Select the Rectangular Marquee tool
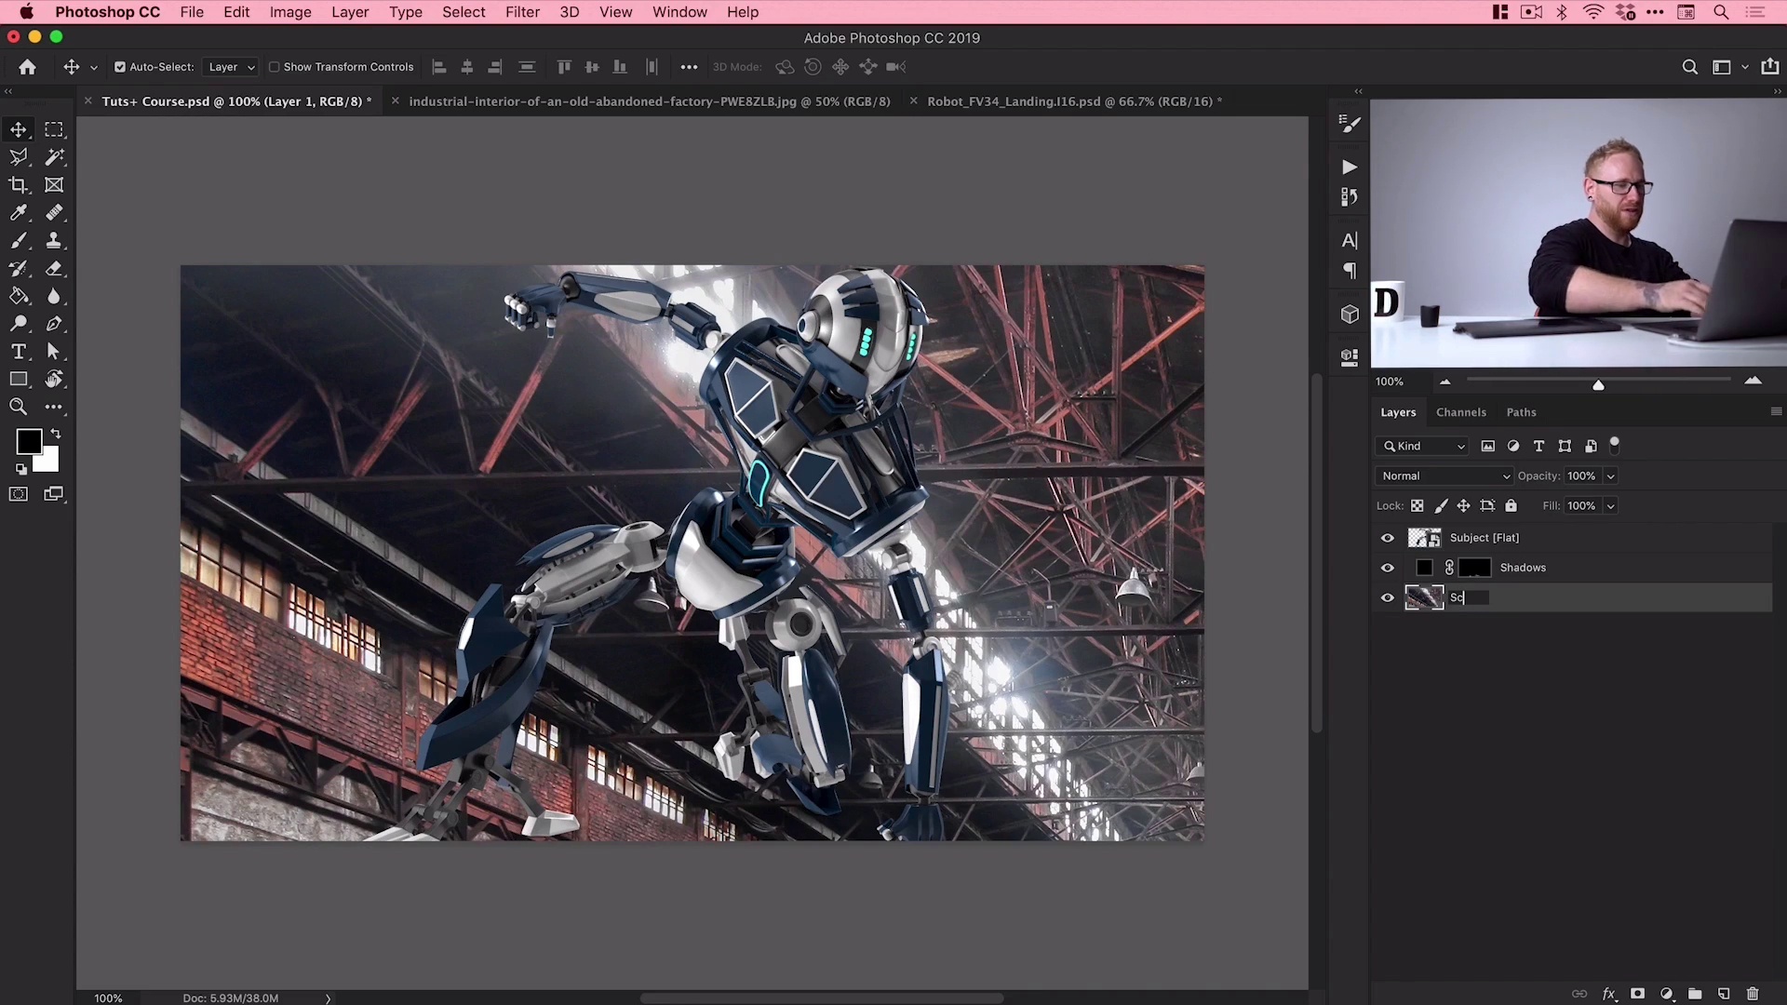1787x1005 pixels. pos(54,128)
